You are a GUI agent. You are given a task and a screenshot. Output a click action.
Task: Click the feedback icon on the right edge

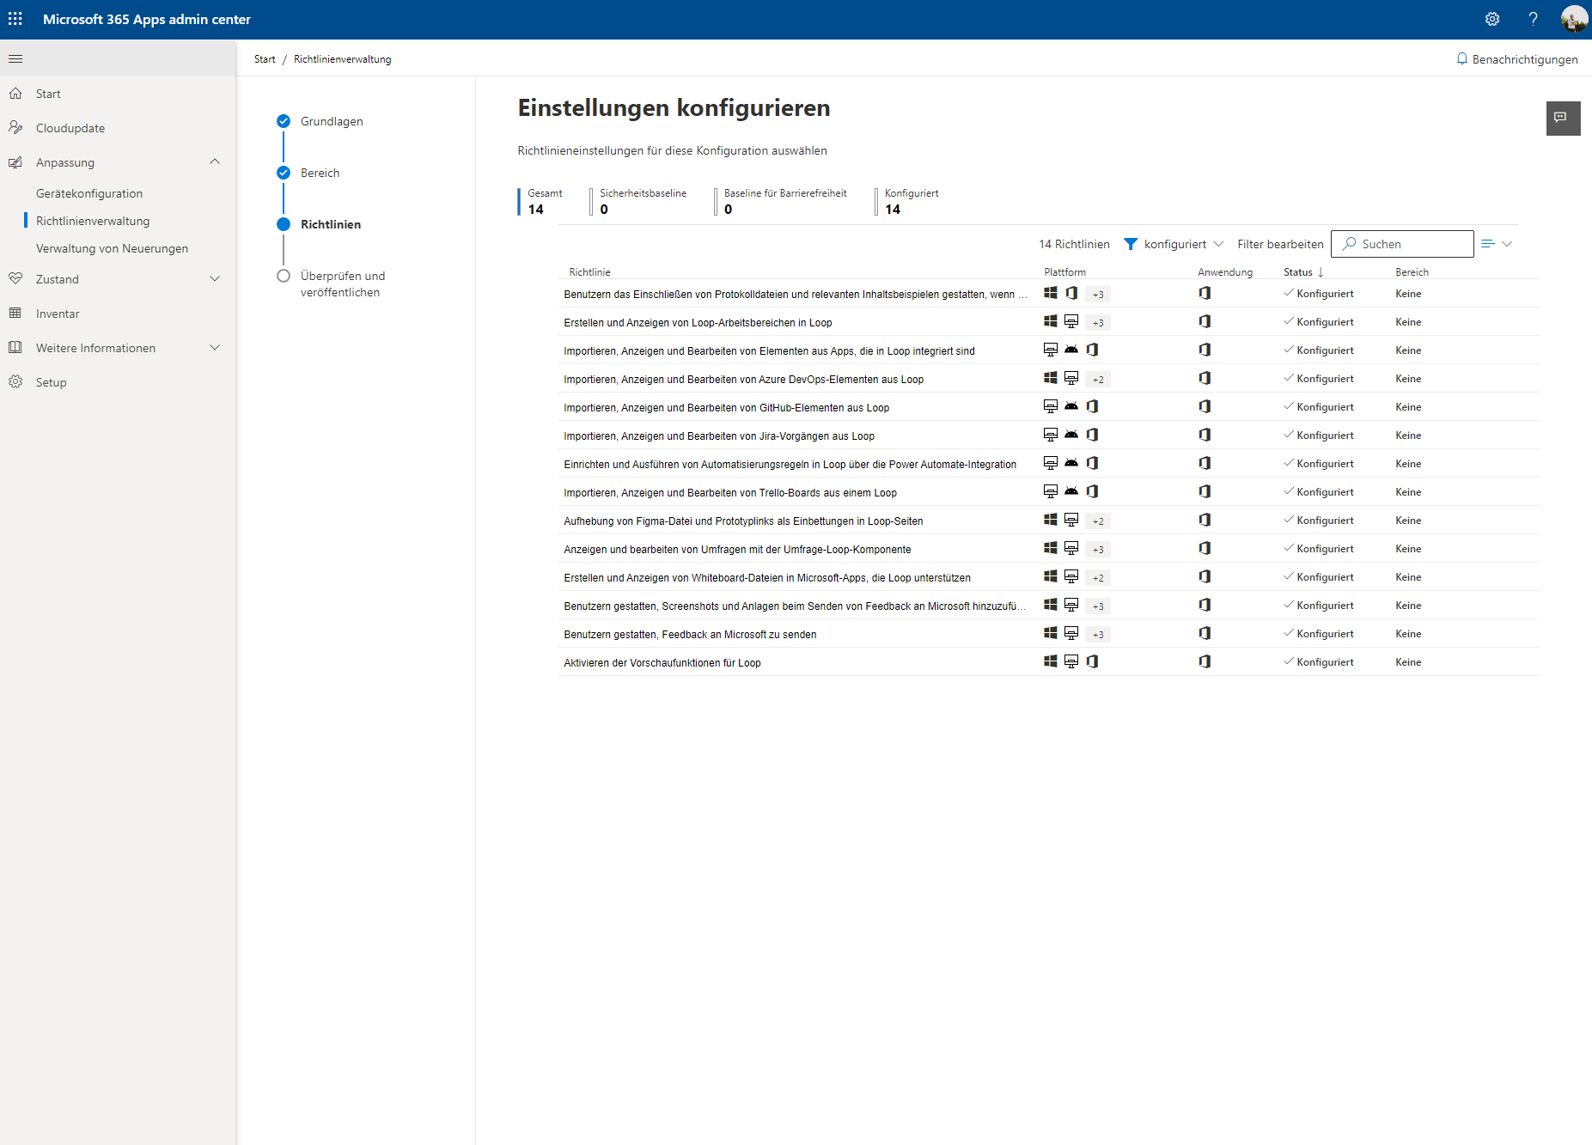pyautogui.click(x=1564, y=119)
